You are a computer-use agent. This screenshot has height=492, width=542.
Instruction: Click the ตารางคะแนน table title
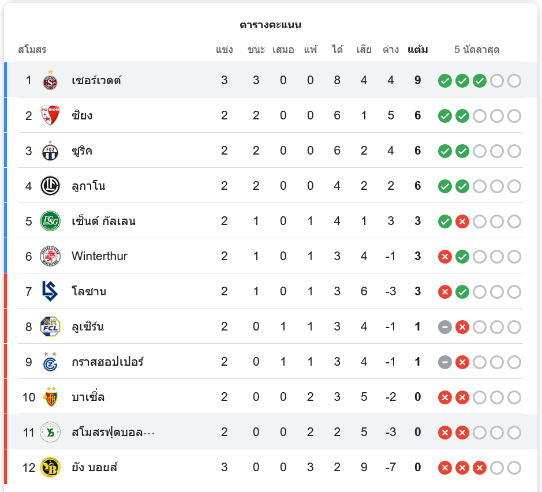point(271,25)
